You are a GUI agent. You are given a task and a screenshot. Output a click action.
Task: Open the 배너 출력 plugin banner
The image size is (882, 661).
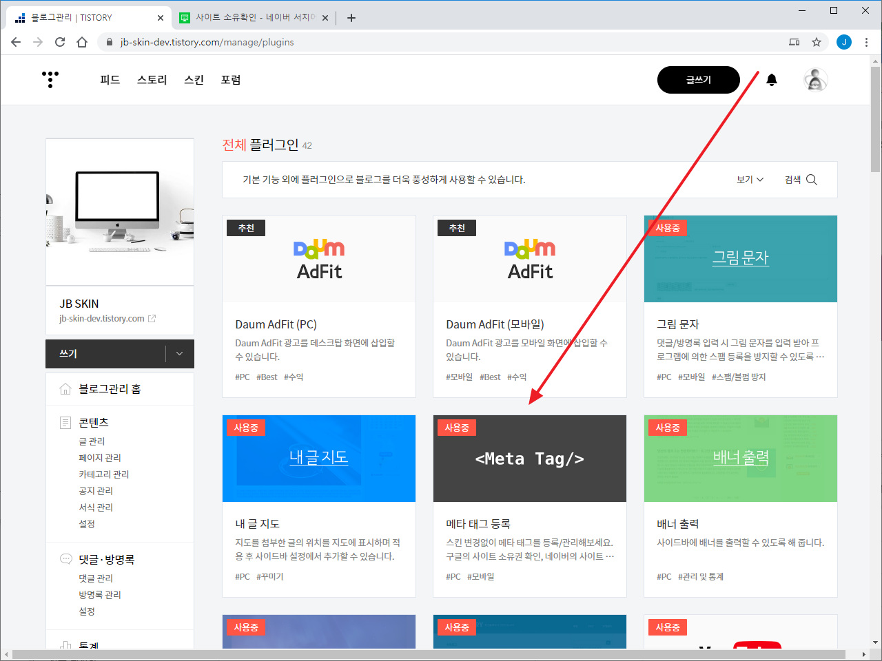point(741,459)
